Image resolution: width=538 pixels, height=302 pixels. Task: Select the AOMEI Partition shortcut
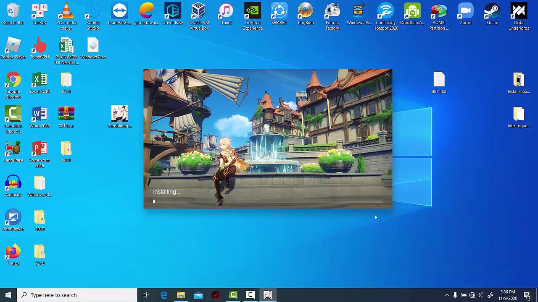[439, 17]
